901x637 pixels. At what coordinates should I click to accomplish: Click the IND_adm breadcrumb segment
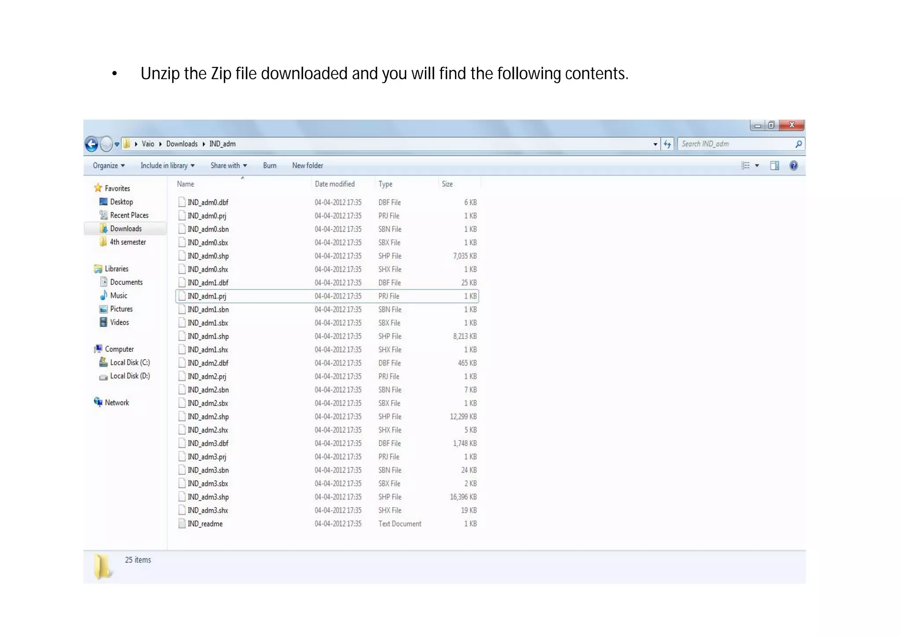click(222, 144)
